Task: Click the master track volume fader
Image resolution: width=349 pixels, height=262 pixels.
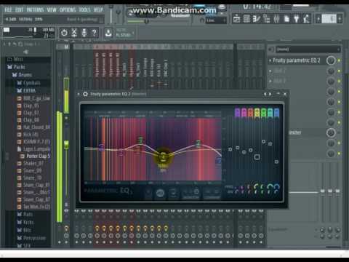Action: coord(66,145)
